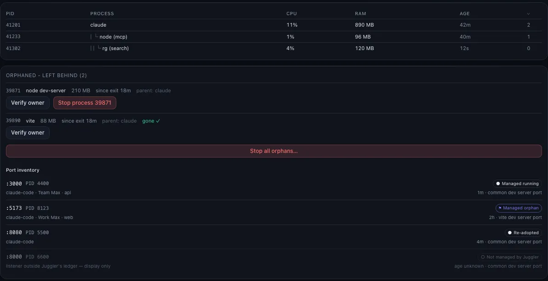Click the 42m age value

point(465,25)
